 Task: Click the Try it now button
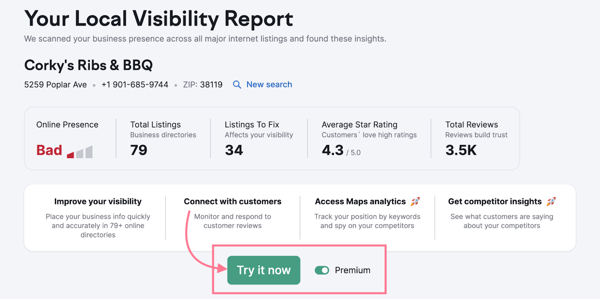(264, 270)
